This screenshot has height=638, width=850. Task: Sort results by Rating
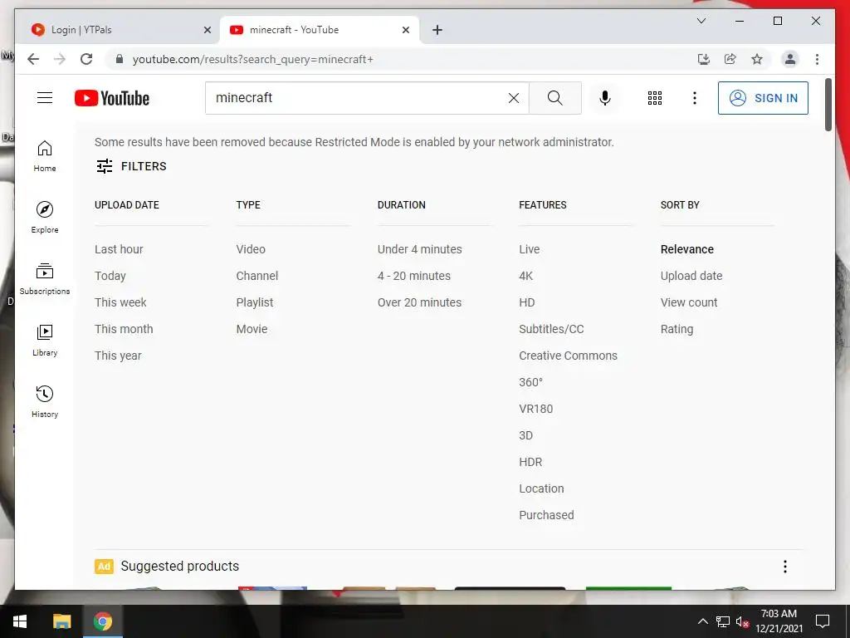click(677, 329)
